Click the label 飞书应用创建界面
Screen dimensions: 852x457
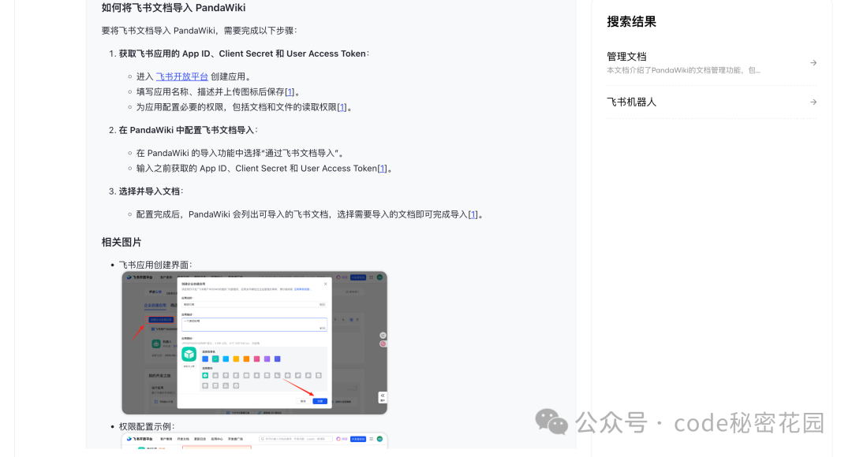click(155, 265)
